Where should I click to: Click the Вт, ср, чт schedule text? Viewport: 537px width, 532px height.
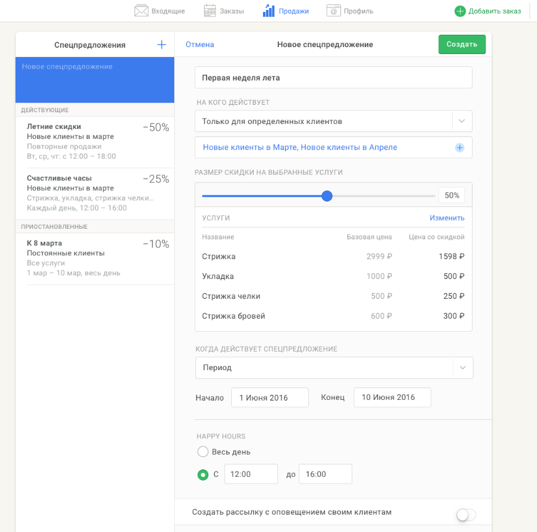pos(71,156)
